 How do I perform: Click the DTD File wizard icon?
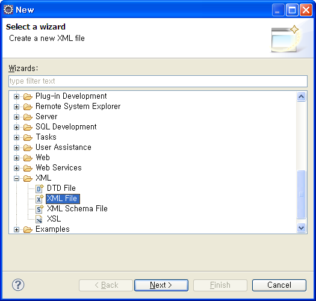tap(40, 188)
